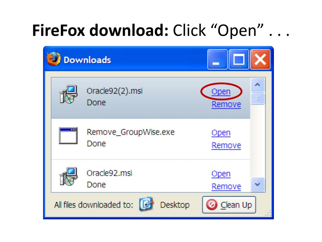The width and height of the screenshot is (322, 242).
Task: Click the scrollbar up arrow
Action: click(258, 85)
